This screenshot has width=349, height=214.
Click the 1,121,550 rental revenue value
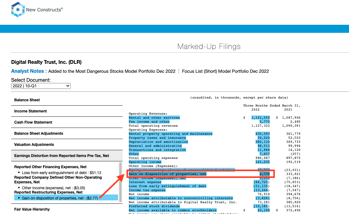coord(260,118)
